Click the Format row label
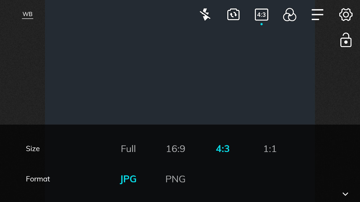360x202 pixels. coord(38,179)
